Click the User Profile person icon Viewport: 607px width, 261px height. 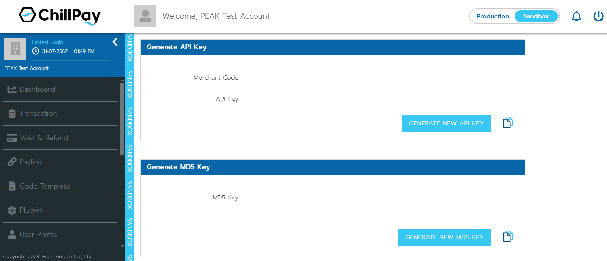point(12,234)
